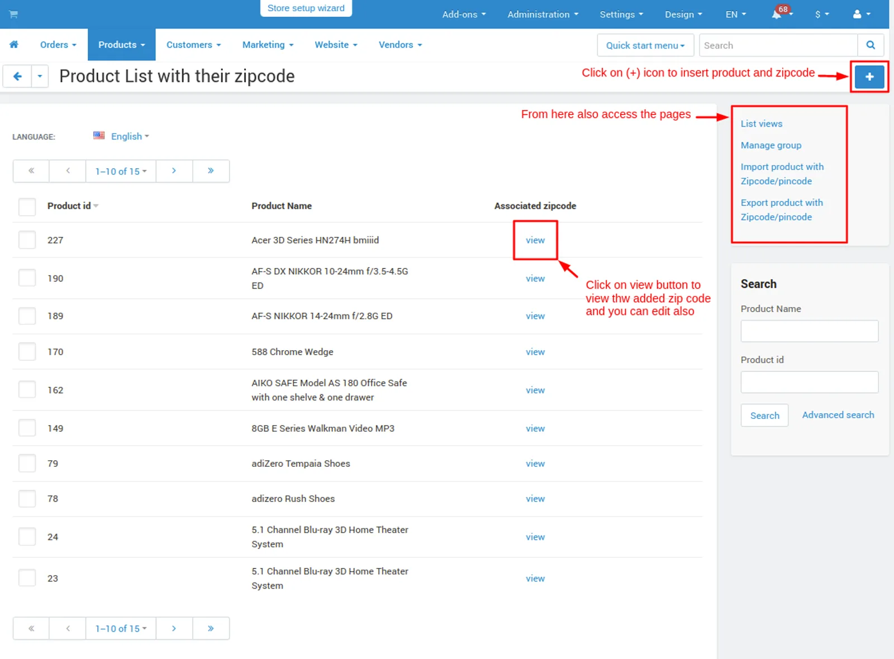Click the sidebar Search button
This screenshot has width=894, height=659.
point(764,416)
